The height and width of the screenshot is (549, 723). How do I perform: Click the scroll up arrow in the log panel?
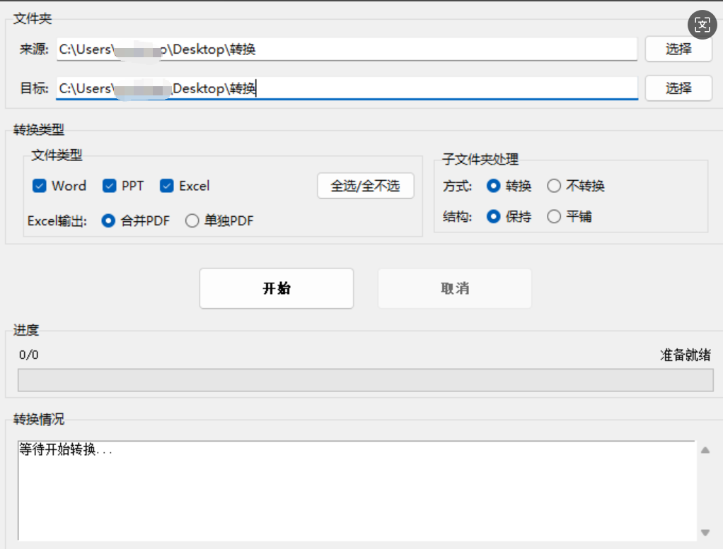point(705,450)
